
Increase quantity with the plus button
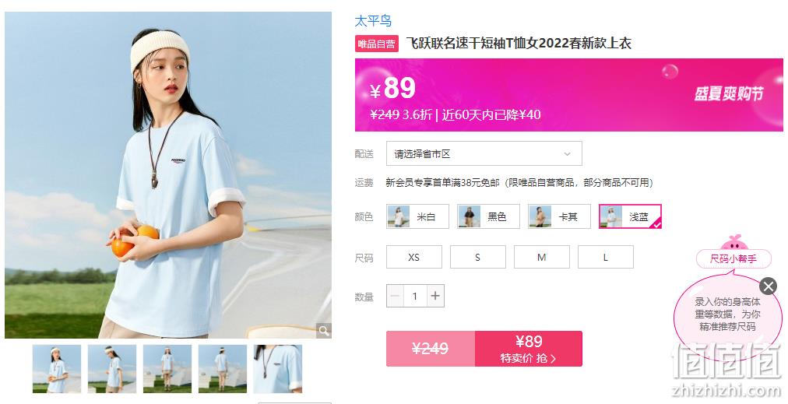[x=435, y=296]
